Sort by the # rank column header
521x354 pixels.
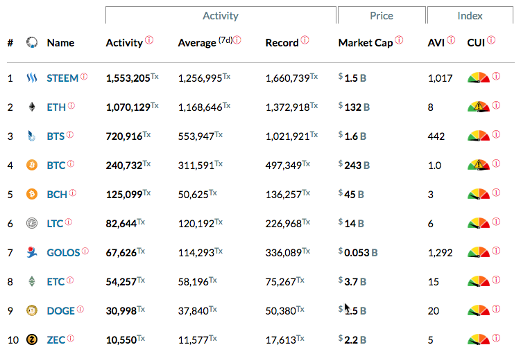tap(10, 43)
